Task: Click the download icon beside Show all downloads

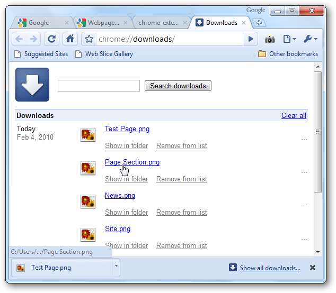Action: coord(233,267)
